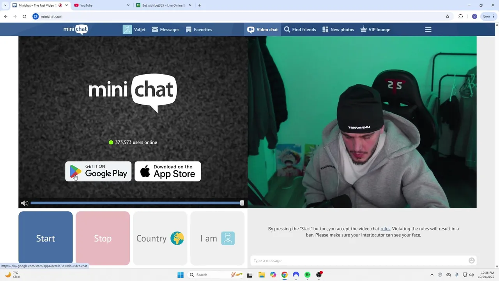Click the Chrome taskbar icon
The image size is (499, 281).
(x=285, y=275)
